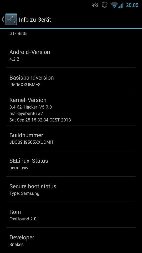Tap the Android-Version 4.2.2 entry
Screen dimensions: 142x253
[71, 55]
